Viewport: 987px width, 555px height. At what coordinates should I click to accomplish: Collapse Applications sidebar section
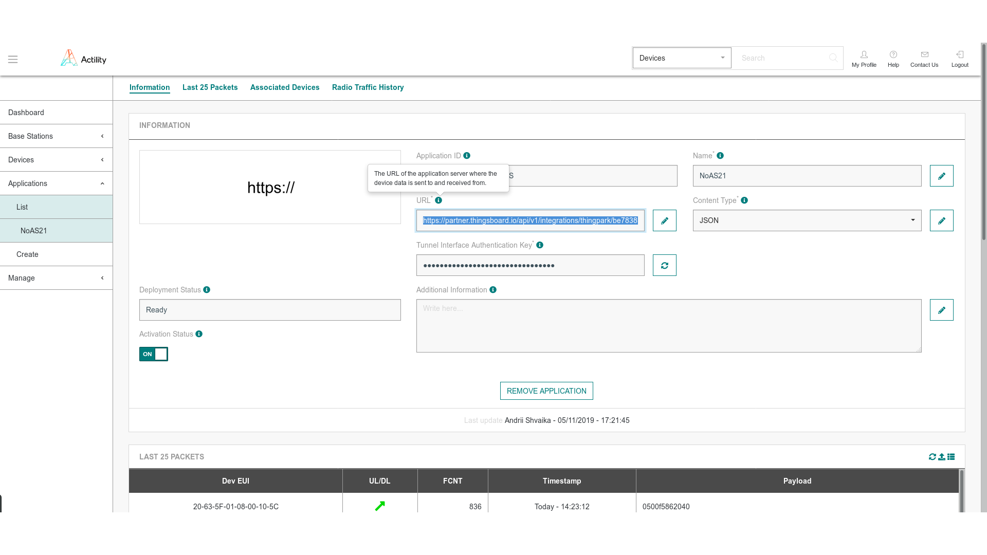56,183
